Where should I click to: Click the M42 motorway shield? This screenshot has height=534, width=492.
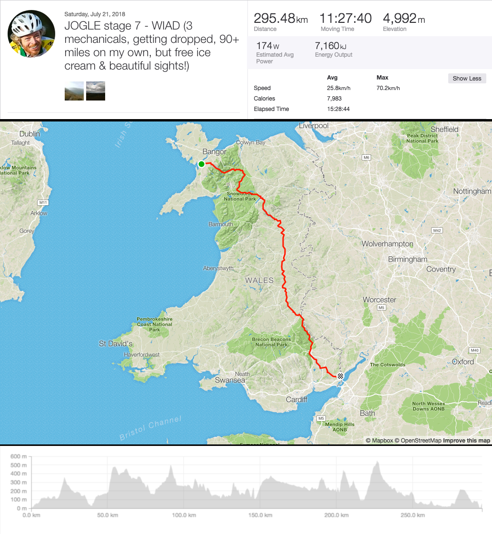437,231
